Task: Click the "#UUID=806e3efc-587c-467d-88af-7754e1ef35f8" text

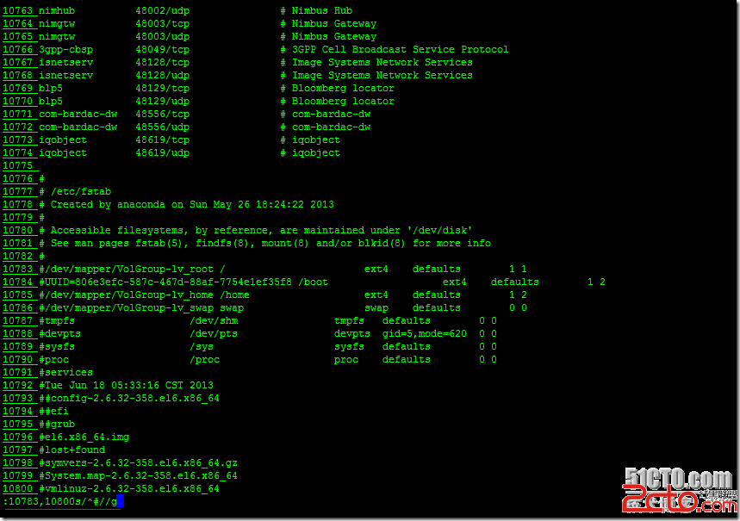Action: coord(165,282)
